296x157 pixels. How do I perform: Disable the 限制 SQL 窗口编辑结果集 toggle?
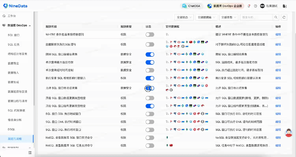click(x=150, y=54)
